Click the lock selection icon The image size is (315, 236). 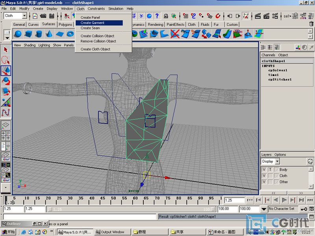[x=166, y=16]
